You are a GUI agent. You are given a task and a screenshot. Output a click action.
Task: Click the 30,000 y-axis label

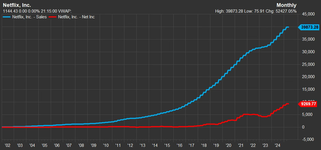[x=308, y=52]
